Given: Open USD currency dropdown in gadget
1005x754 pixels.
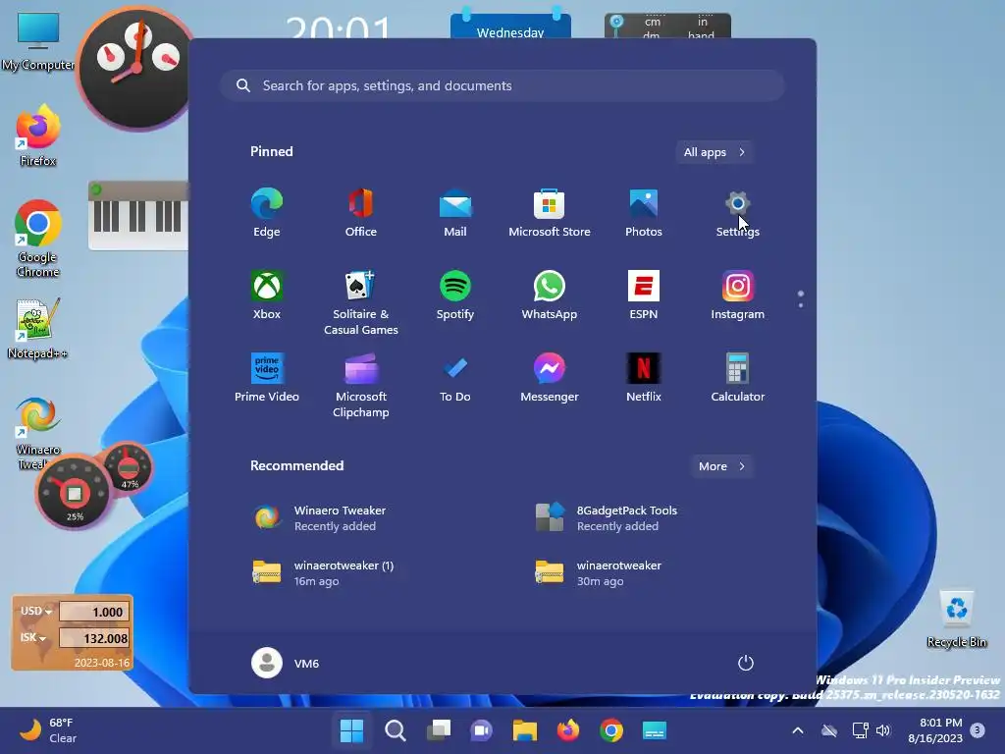Looking at the screenshot, I should 35,611.
